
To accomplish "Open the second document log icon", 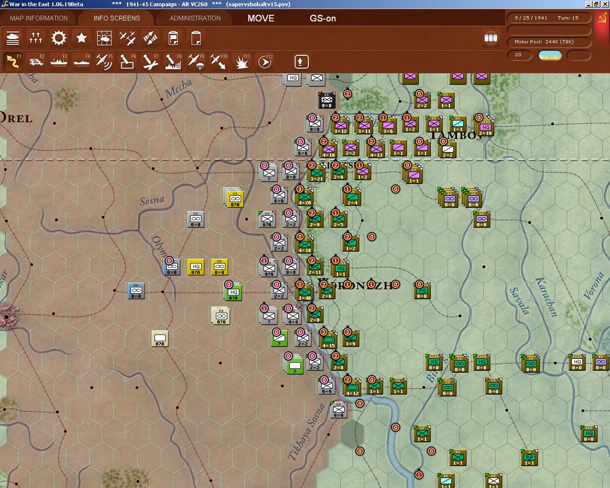I will point(196,38).
